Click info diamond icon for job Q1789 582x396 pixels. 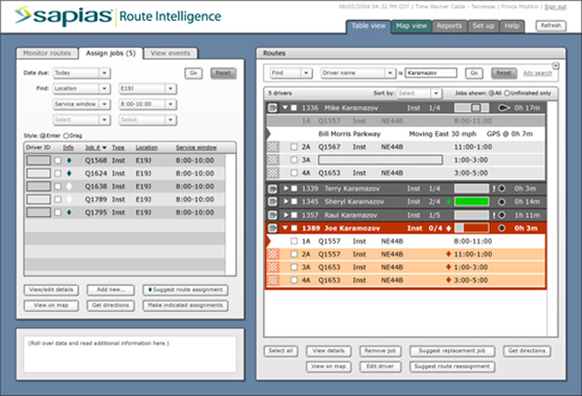tap(69, 199)
